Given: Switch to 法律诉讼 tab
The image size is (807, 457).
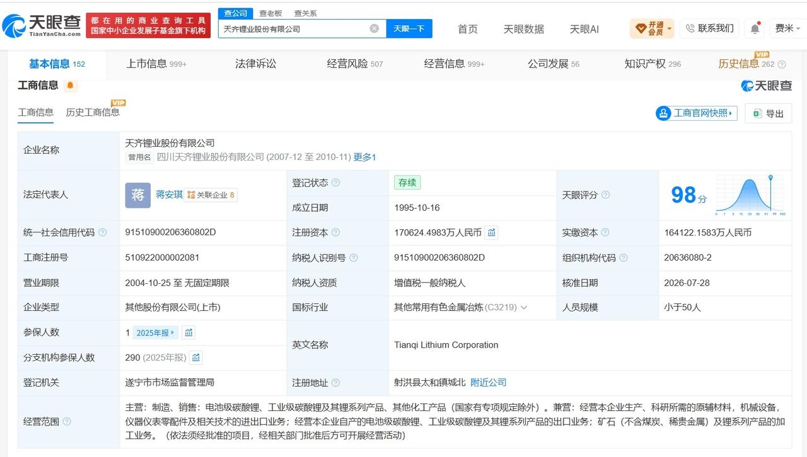Looking at the screenshot, I should 255,64.
